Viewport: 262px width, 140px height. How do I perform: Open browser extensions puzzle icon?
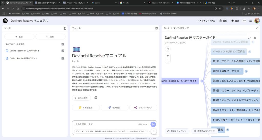coord(237,8)
